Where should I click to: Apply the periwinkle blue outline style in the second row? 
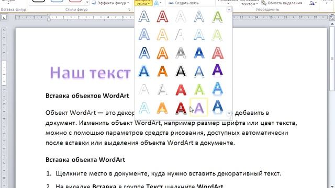tap(144, 34)
